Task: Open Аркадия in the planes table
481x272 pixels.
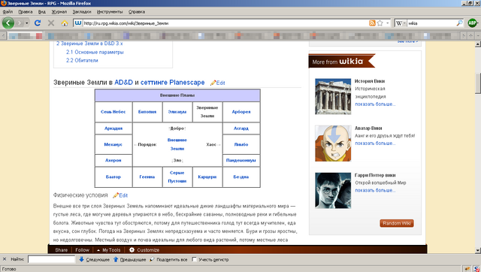Action: (113, 128)
